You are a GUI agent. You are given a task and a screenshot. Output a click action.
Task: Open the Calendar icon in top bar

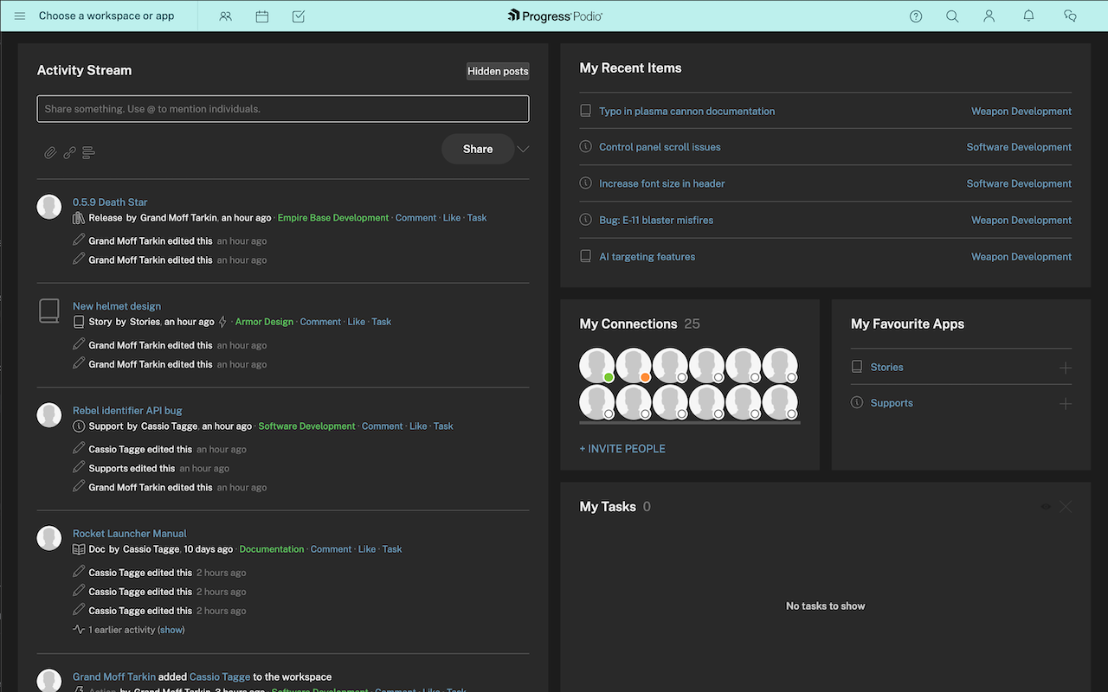pos(262,16)
